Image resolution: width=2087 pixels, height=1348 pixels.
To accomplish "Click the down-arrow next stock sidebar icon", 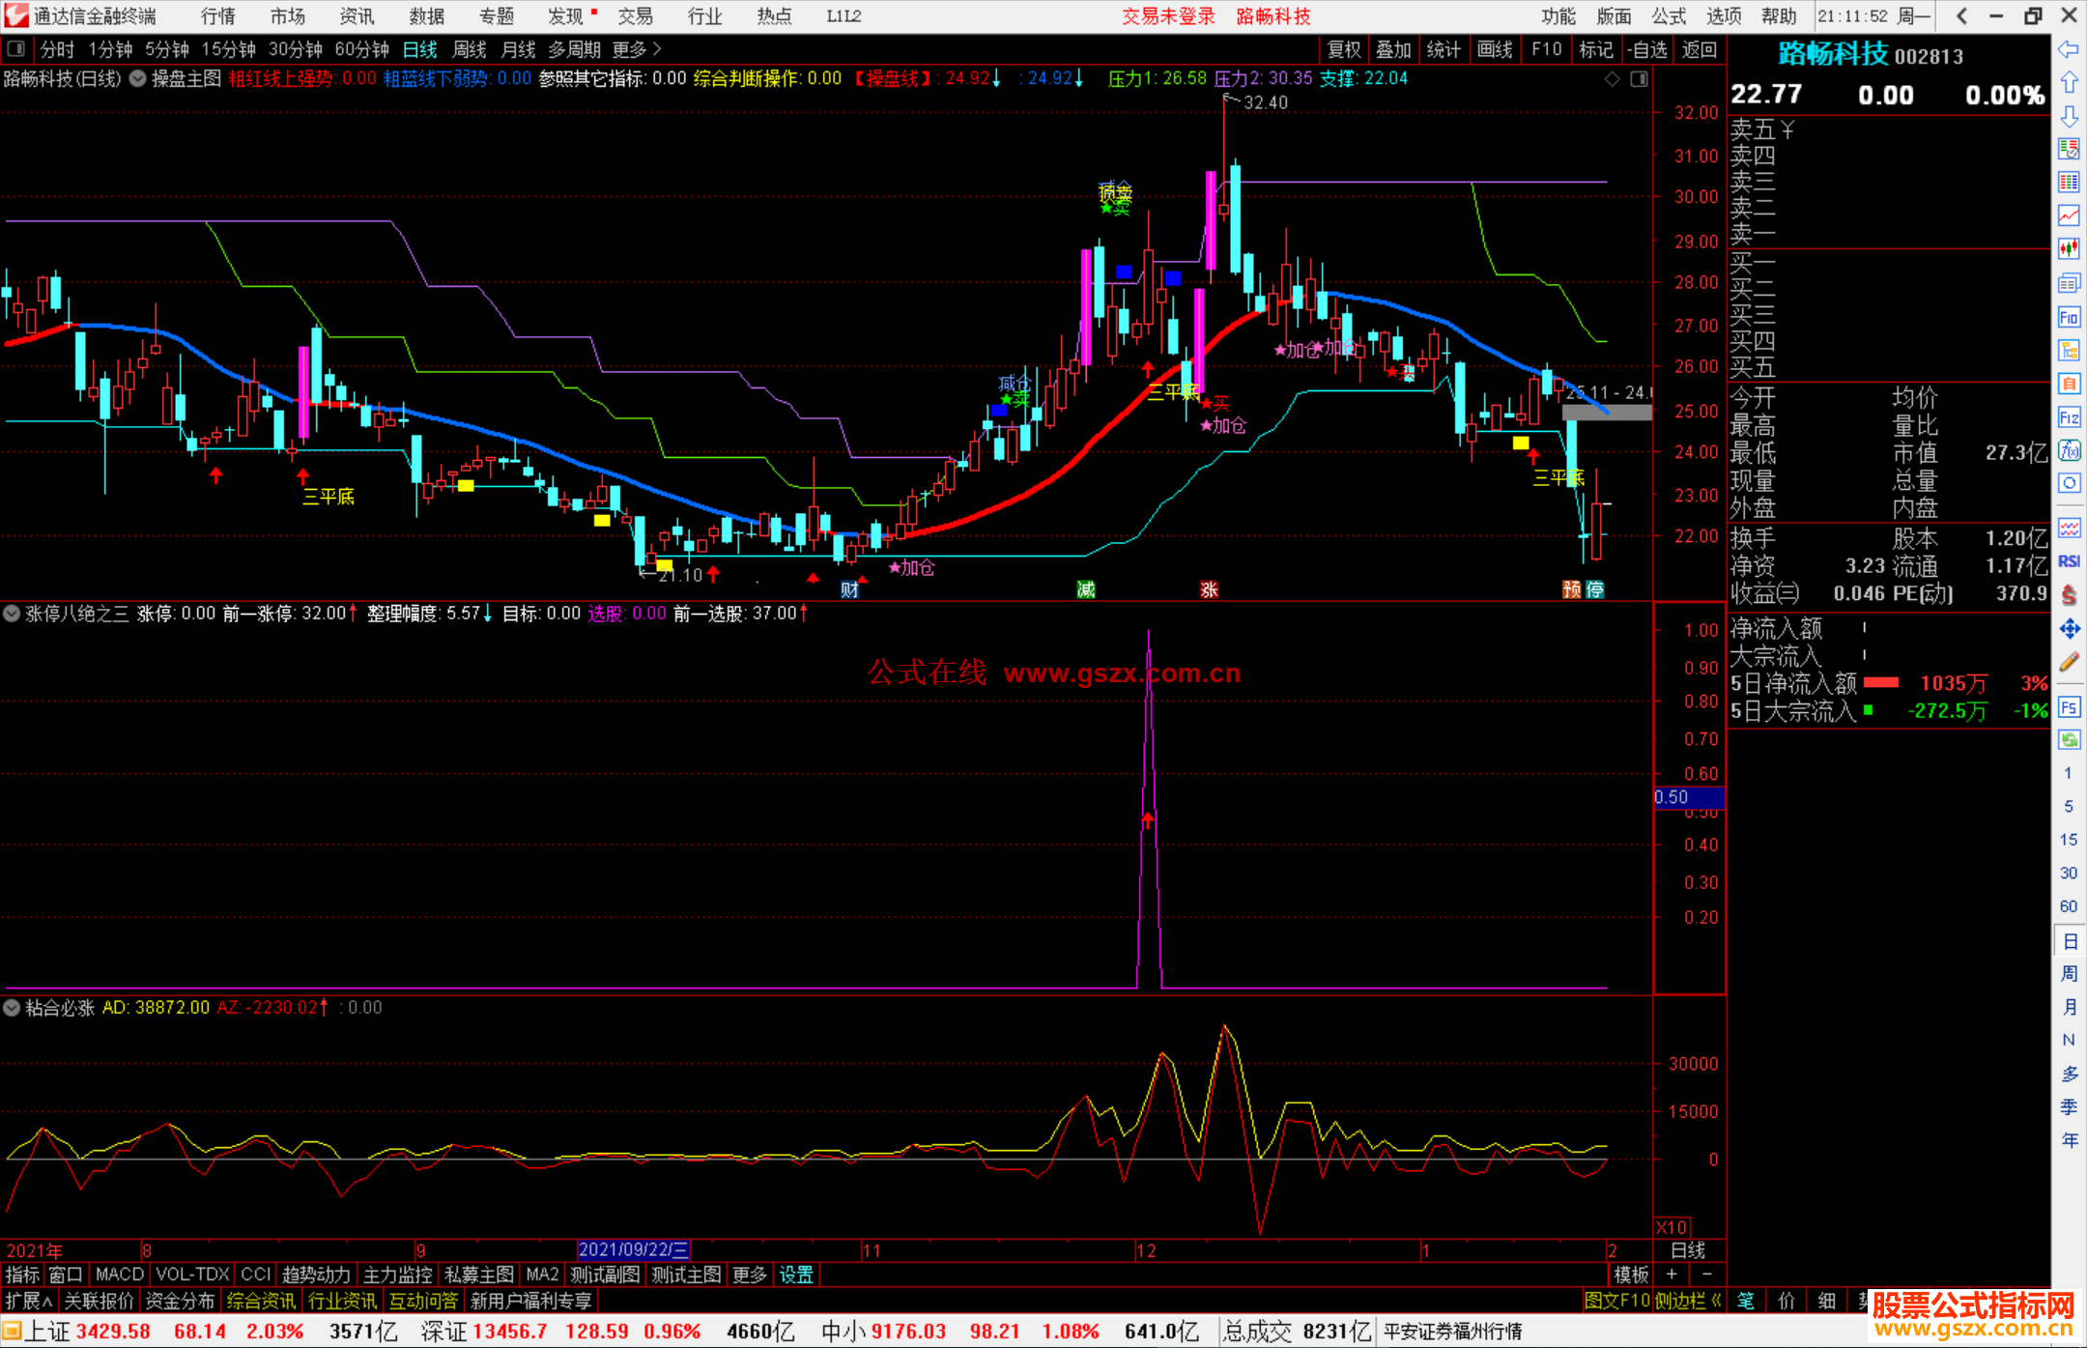I will [x=2069, y=116].
